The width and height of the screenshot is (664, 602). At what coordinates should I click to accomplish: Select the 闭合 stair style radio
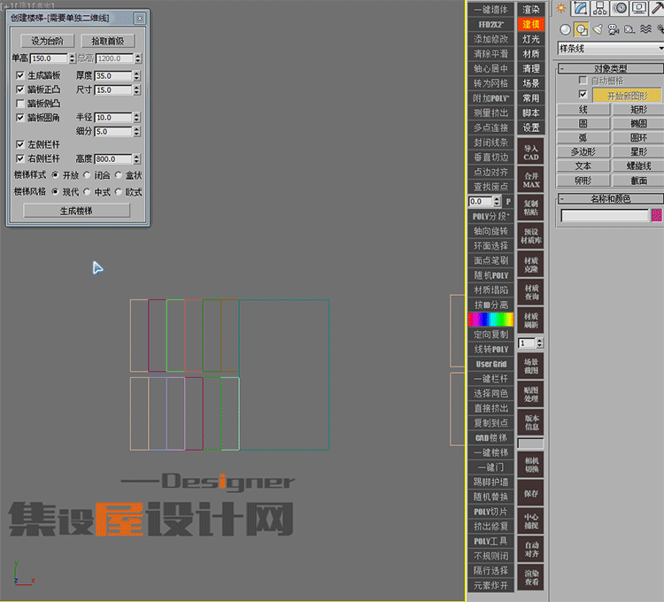tap(87, 174)
